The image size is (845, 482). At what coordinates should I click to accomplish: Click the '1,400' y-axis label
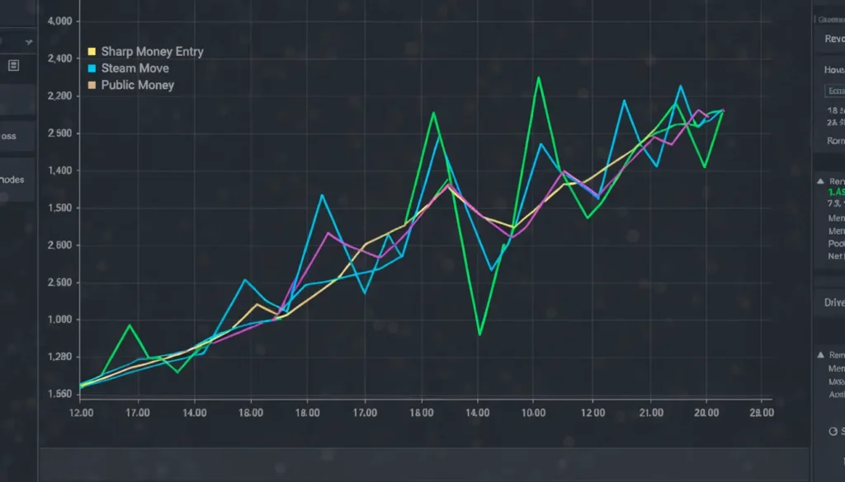[x=59, y=171]
